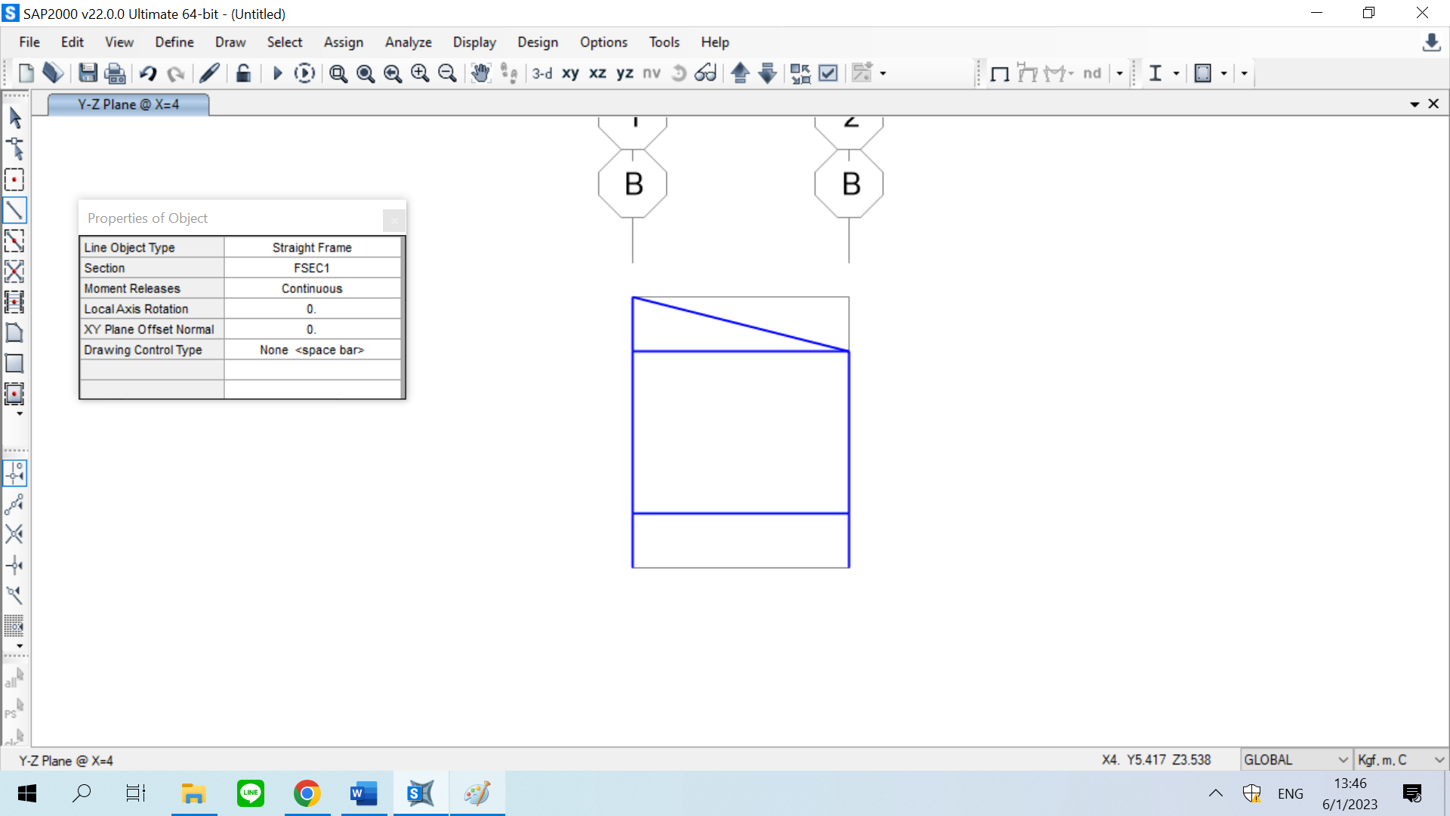Switch to the xz plane view
Screen dimensions: 1450x816
[x=597, y=73]
